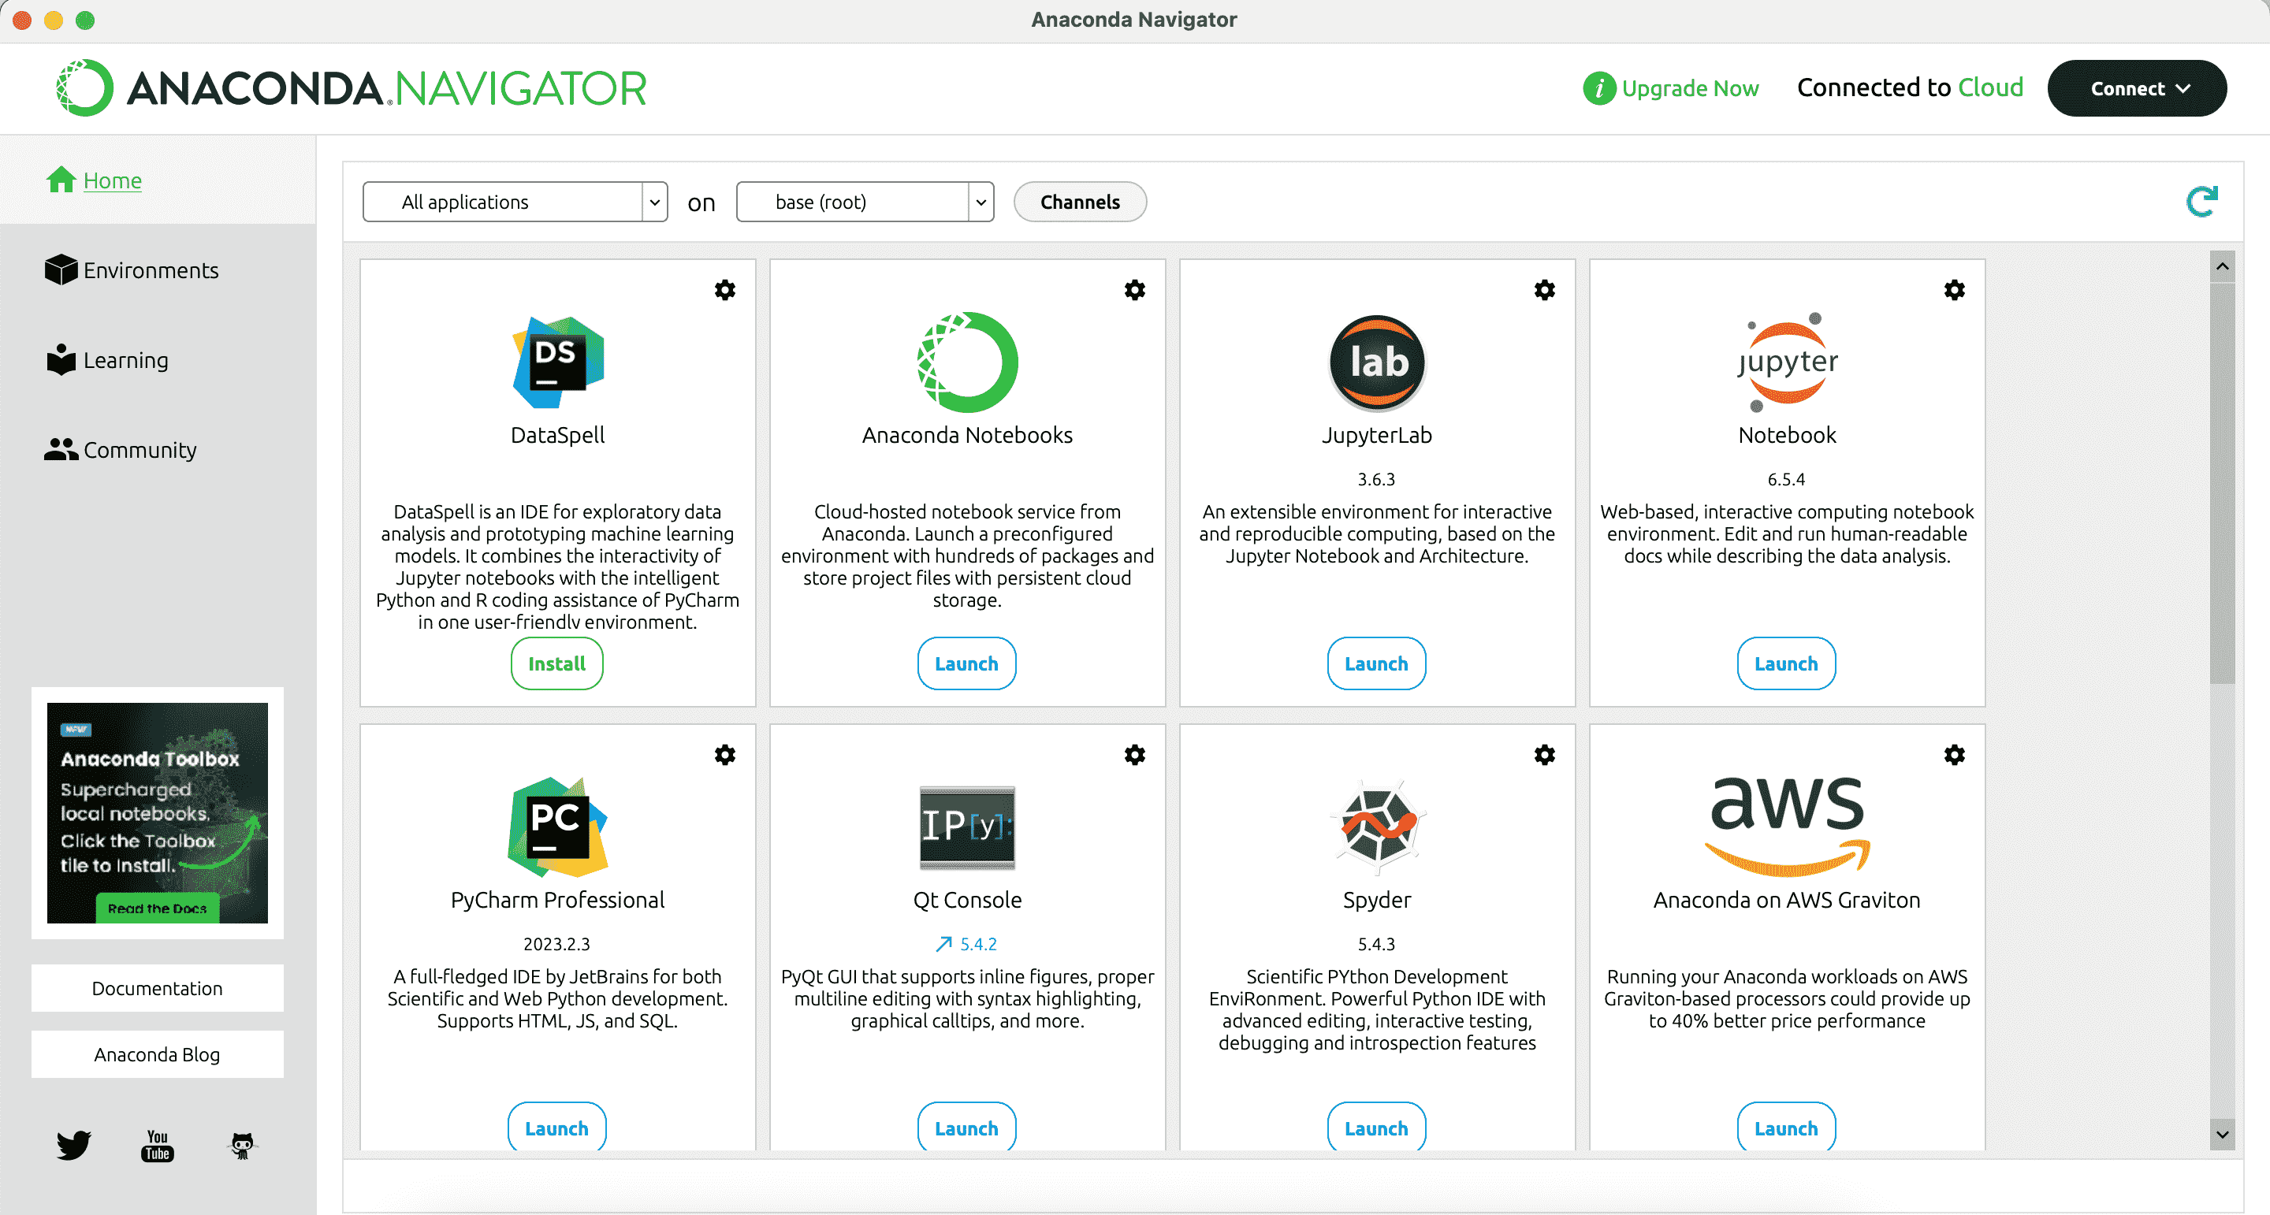
Task: Open the Anaconda Toolbox promo banner
Action: pos(157,812)
